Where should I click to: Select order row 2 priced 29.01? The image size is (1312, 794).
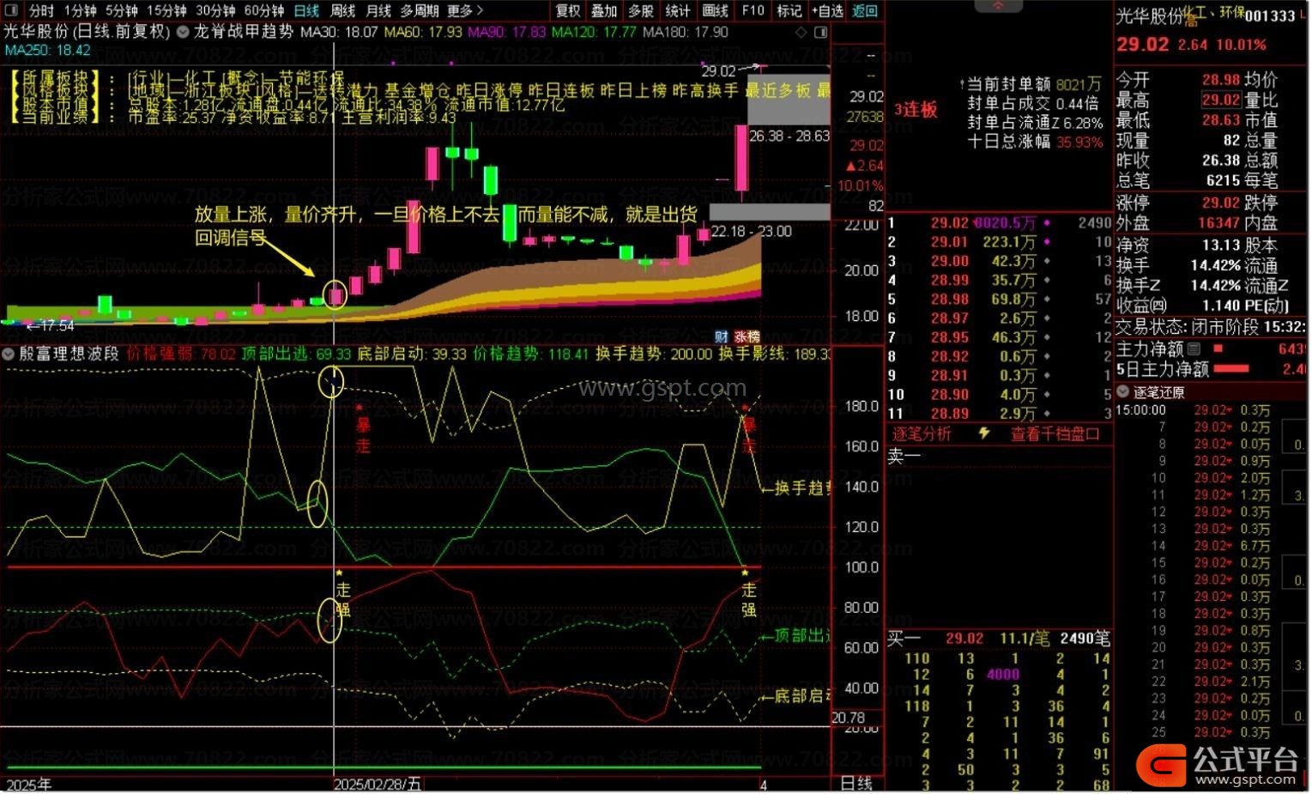[x=1000, y=242]
